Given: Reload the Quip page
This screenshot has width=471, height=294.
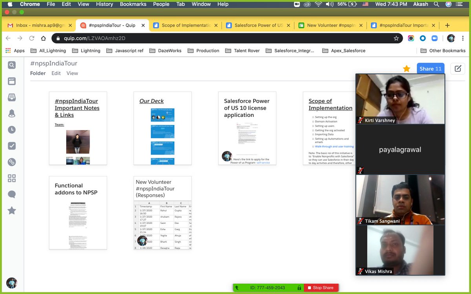Looking at the screenshot, I should [x=32, y=38].
